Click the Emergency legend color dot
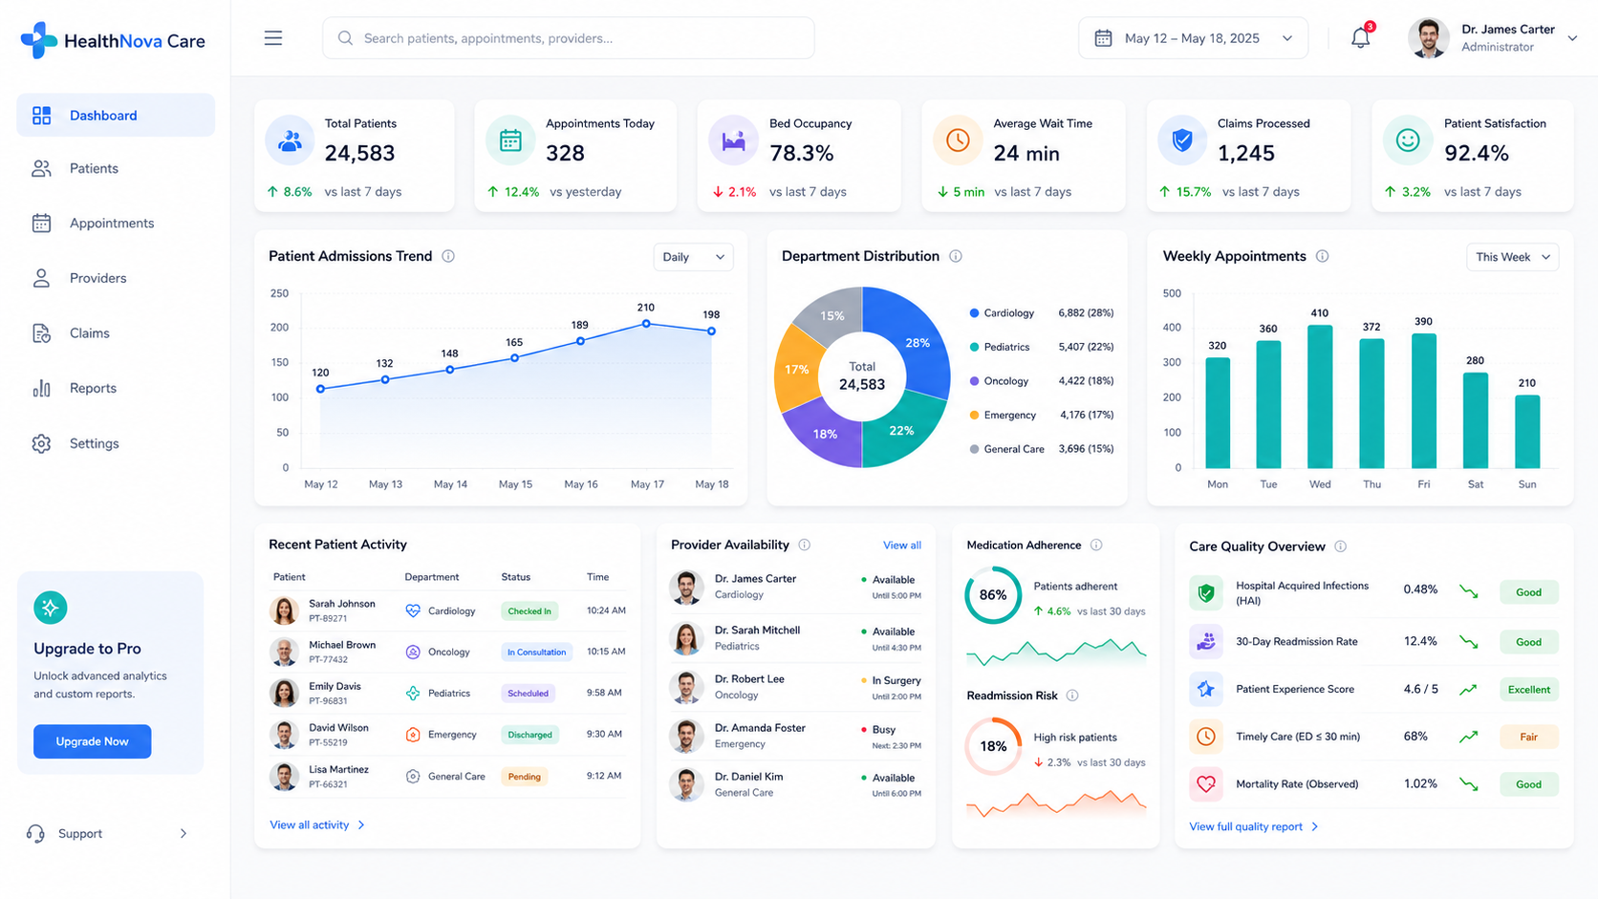 tap(974, 416)
